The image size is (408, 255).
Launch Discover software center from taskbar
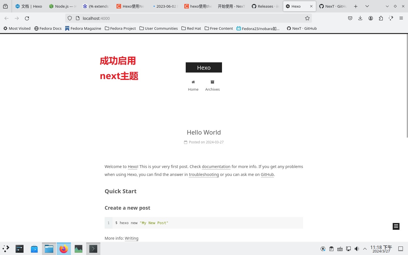coord(34,249)
